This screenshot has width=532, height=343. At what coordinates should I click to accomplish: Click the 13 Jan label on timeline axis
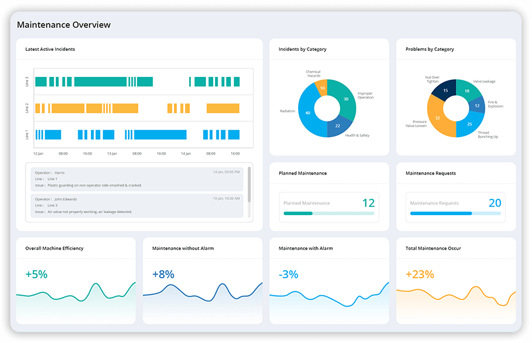pyautogui.click(x=112, y=153)
